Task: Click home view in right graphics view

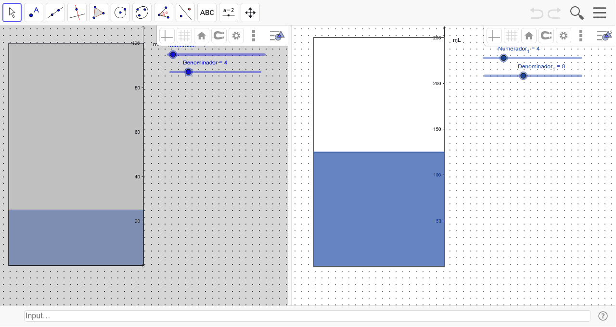Action: tap(529, 36)
